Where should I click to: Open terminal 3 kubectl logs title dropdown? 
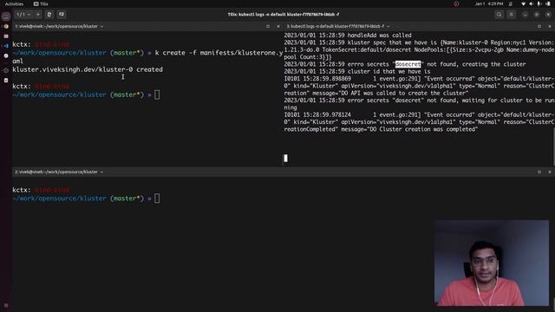pos(338,26)
